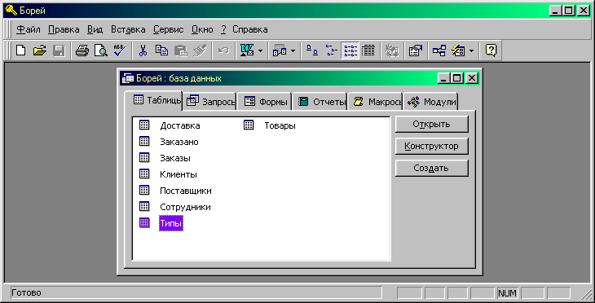595x303 pixels.
Task: Select the Заказано table
Action: (x=179, y=142)
